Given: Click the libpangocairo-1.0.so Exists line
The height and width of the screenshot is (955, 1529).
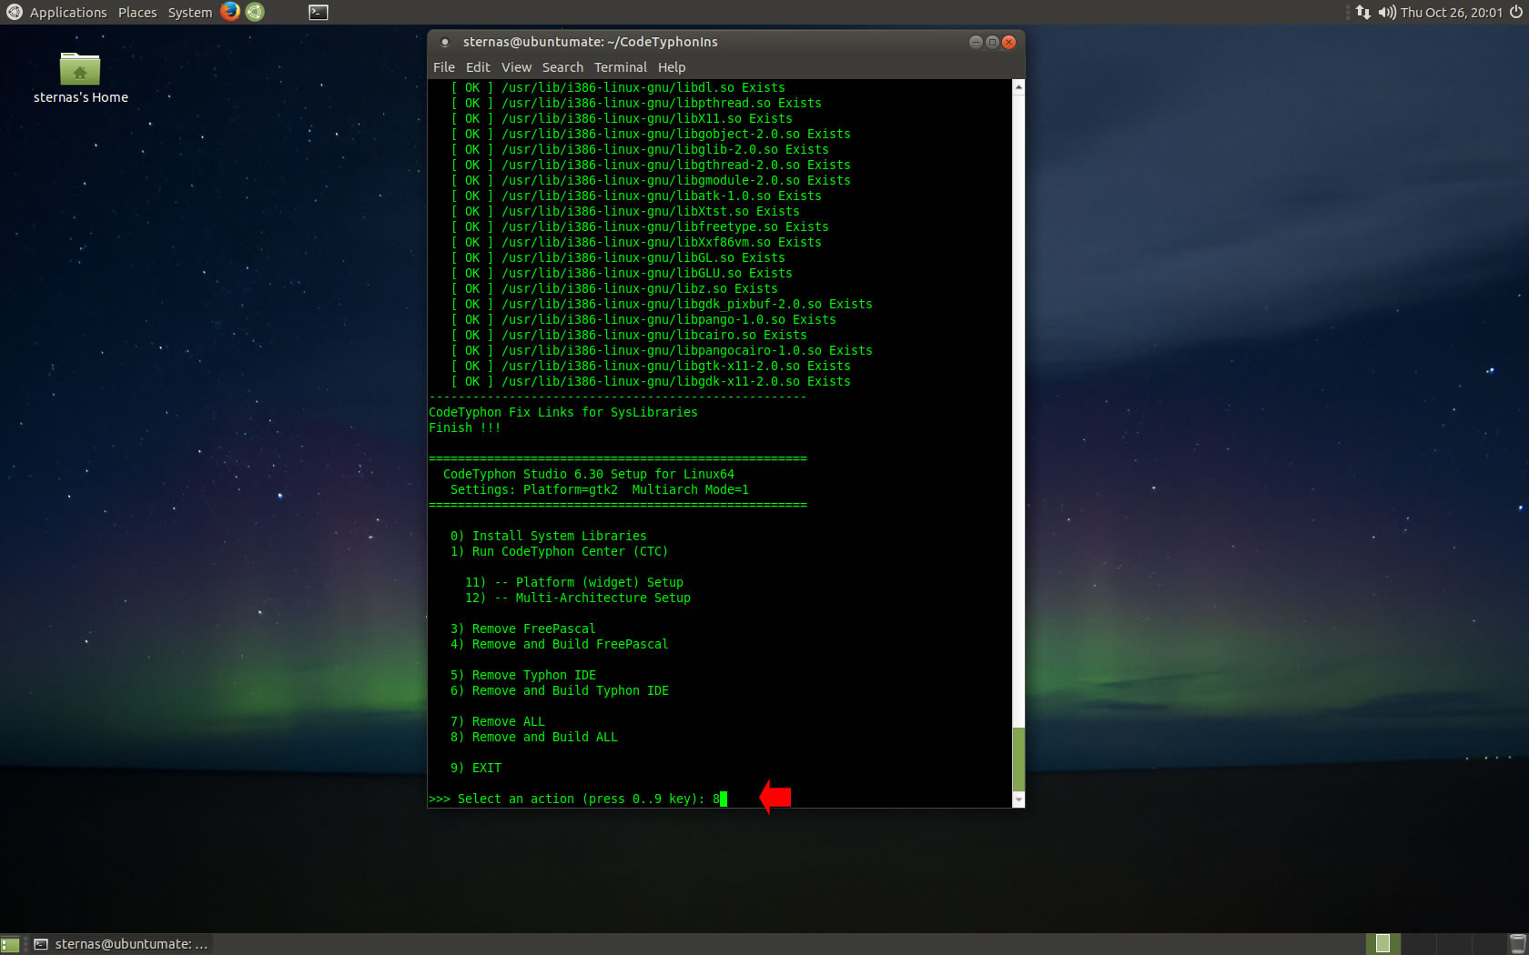Looking at the screenshot, I should click(662, 350).
